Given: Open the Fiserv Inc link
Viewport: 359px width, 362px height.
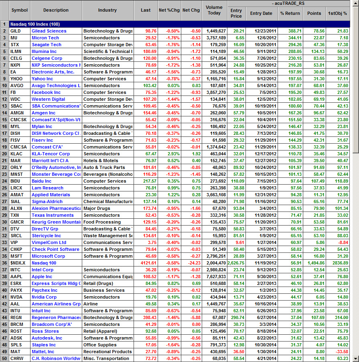Looking at the screenshot, I should [42, 140].
